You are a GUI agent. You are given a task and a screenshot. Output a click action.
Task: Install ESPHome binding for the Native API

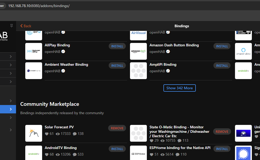(222, 149)
